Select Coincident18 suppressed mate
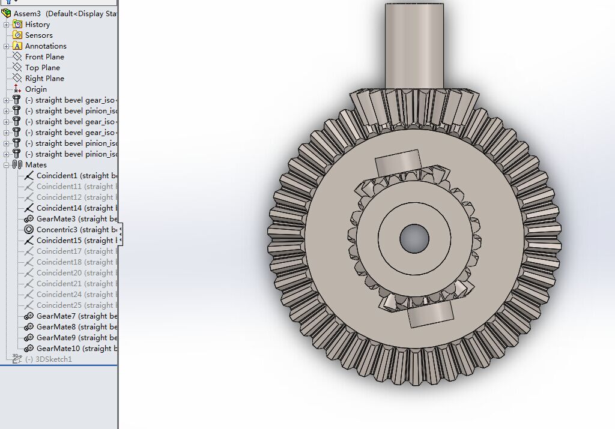This screenshot has height=429, width=615. click(71, 262)
